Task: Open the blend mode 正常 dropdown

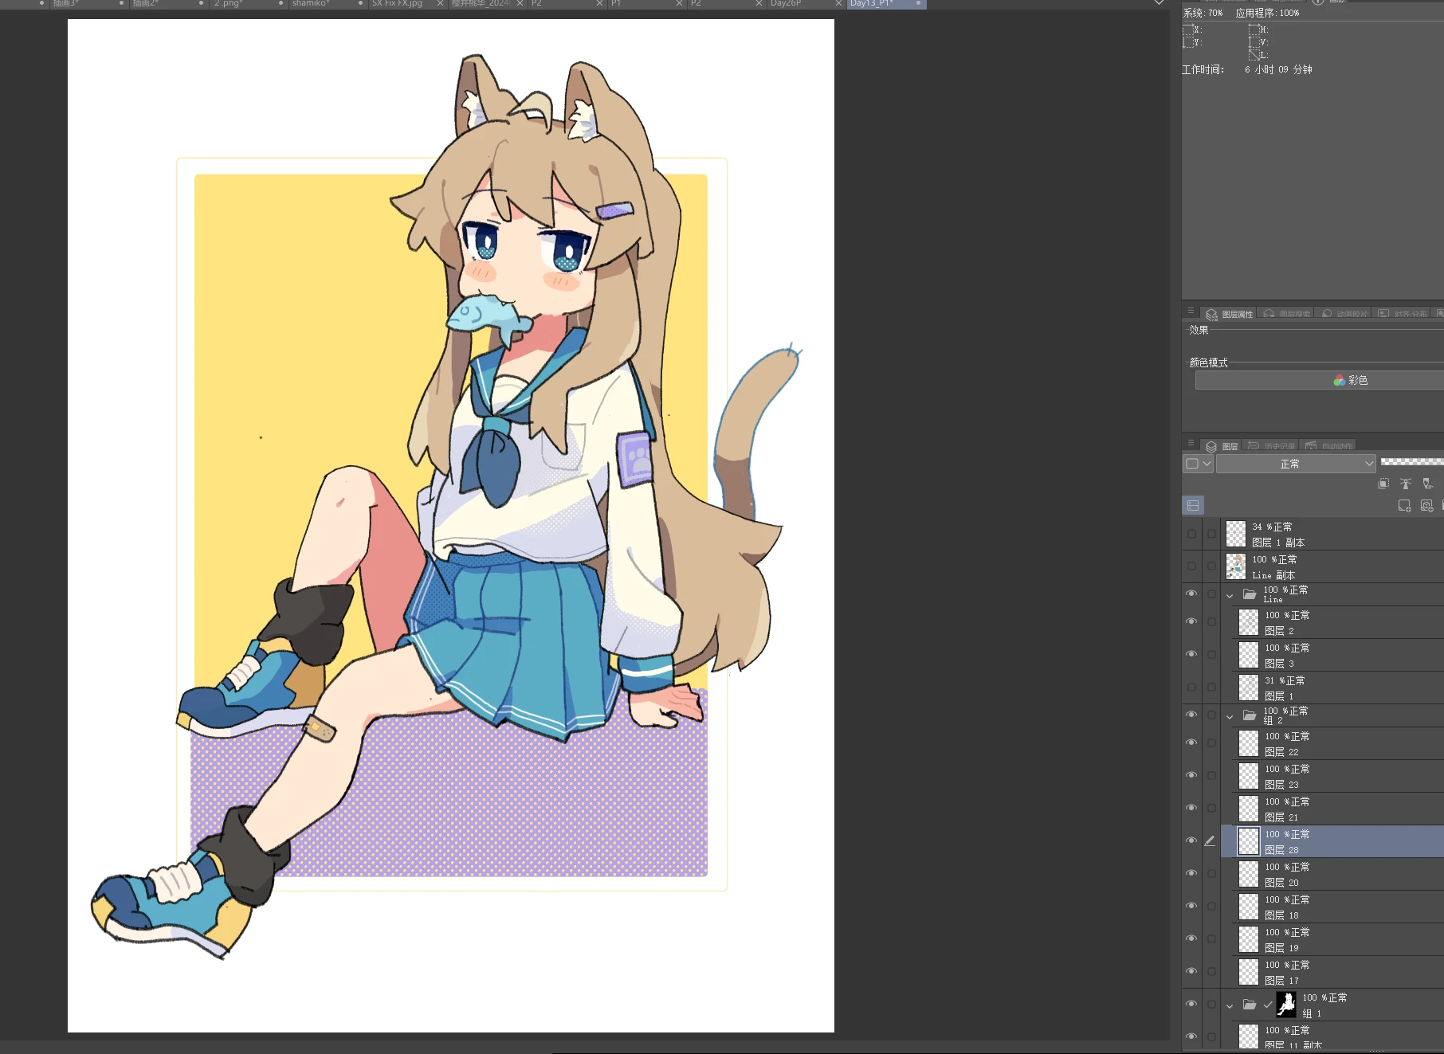Action: 1296,464
